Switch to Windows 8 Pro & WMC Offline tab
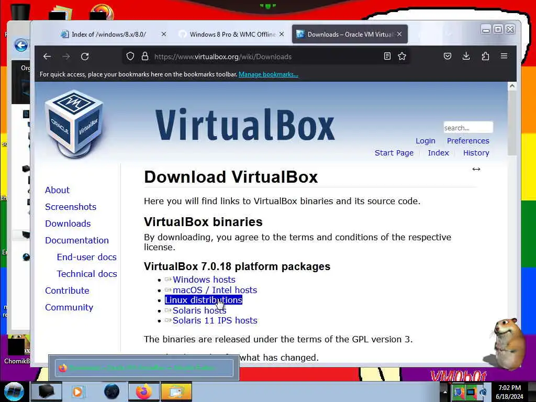 232,34
